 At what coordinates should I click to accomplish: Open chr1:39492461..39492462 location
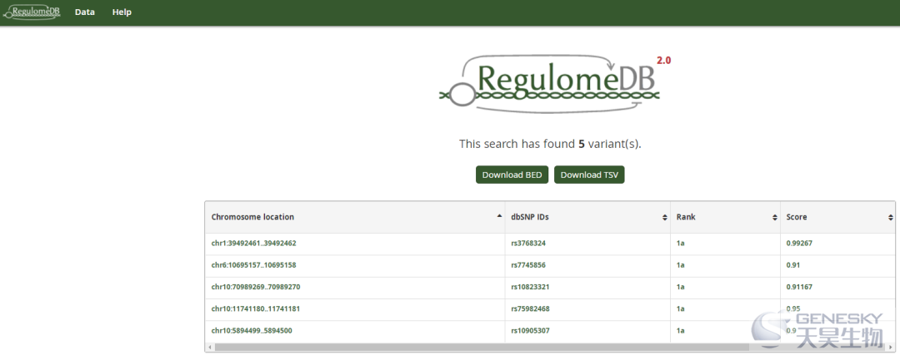click(253, 244)
